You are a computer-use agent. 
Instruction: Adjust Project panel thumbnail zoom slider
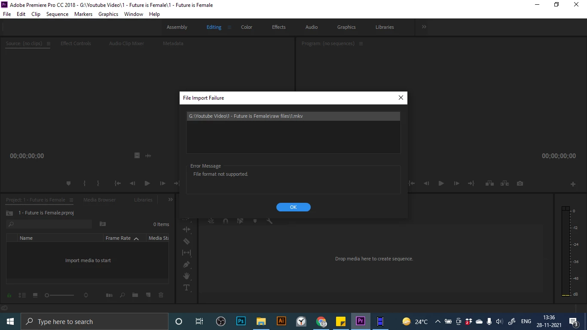[60, 295]
